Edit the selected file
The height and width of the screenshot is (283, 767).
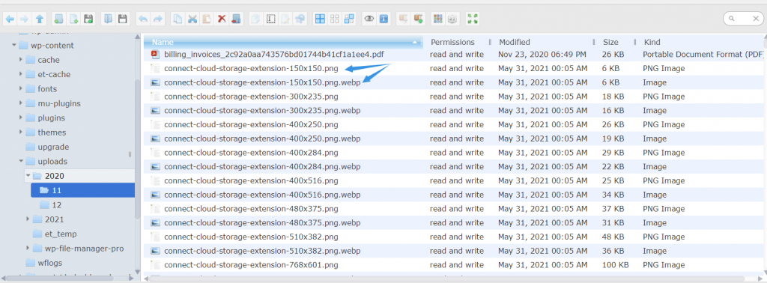[285, 19]
